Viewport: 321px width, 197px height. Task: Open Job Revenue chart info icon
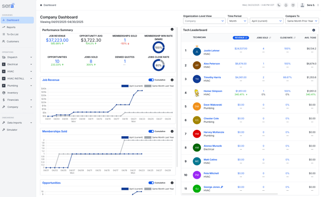[x=172, y=80]
